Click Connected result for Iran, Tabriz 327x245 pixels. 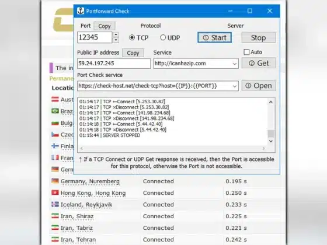tap(158, 228)
